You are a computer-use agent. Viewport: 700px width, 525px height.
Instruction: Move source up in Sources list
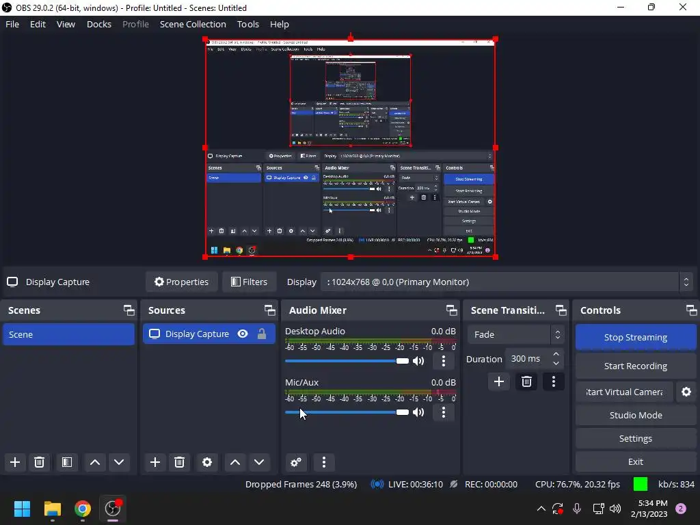click(x=235, y=462)
